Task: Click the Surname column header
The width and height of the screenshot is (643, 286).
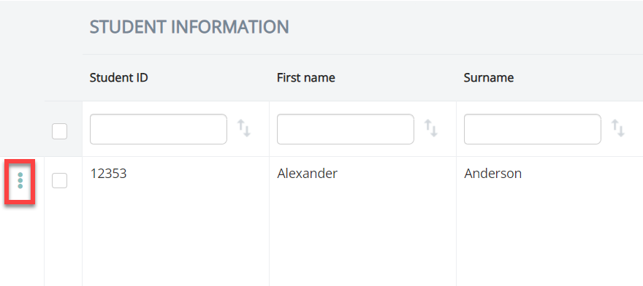Action: (x=489, y=77)
